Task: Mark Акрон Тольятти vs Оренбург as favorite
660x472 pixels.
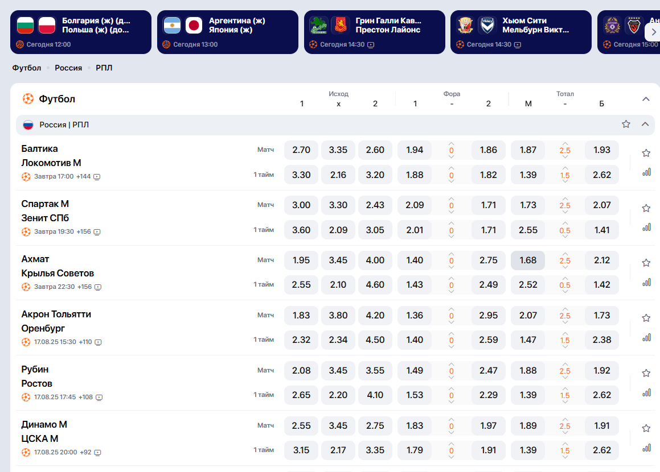Action: [646, 318]
